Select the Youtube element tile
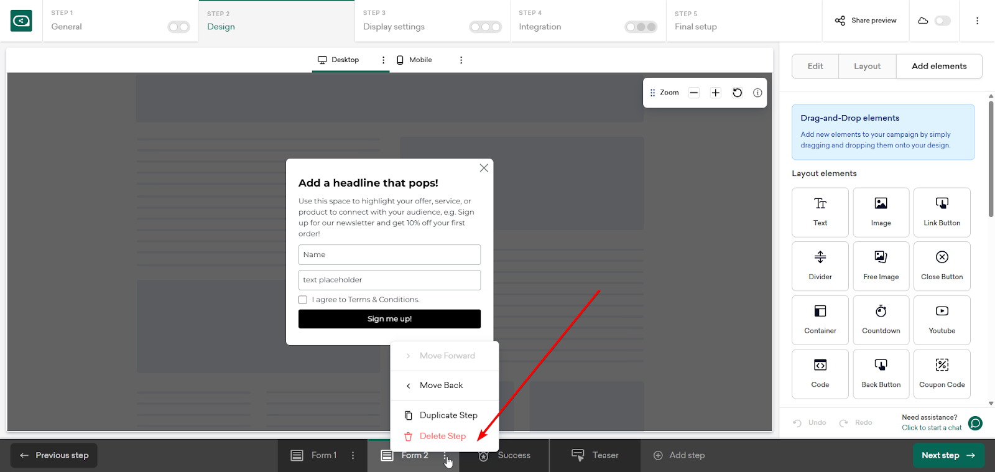The width and height of the screenshot is (995, 472). [x=942, y=320]
